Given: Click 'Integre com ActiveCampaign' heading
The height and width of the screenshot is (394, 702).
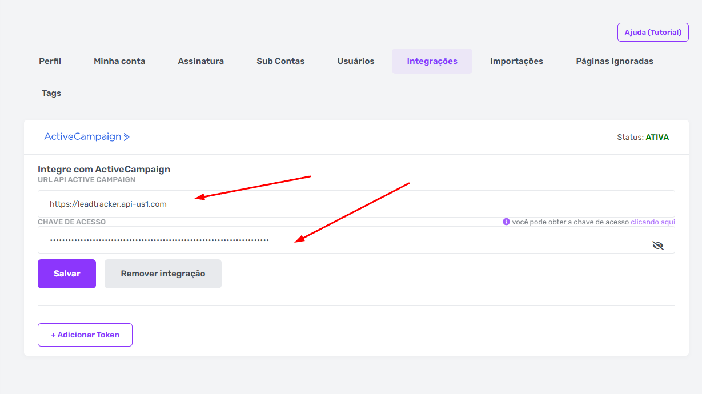Looking at the screenshot, I should 104,169.
